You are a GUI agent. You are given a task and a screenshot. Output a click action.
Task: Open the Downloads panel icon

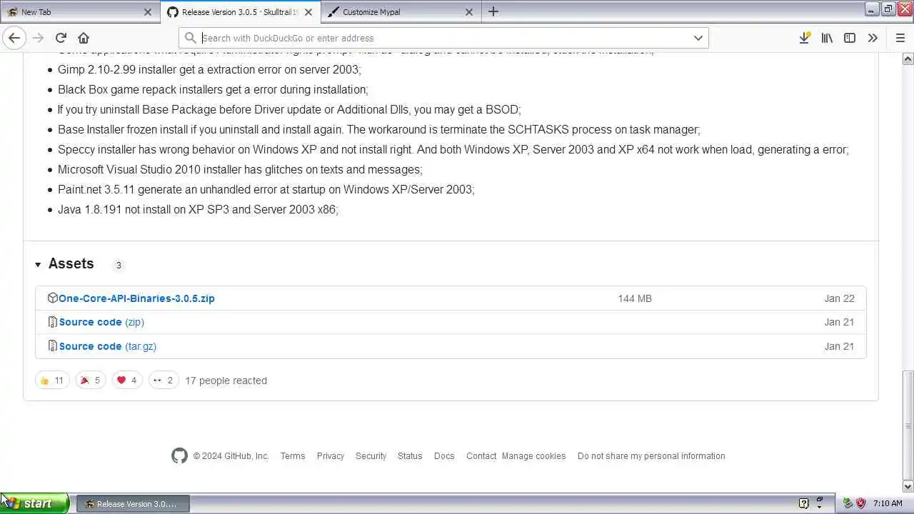804,38
